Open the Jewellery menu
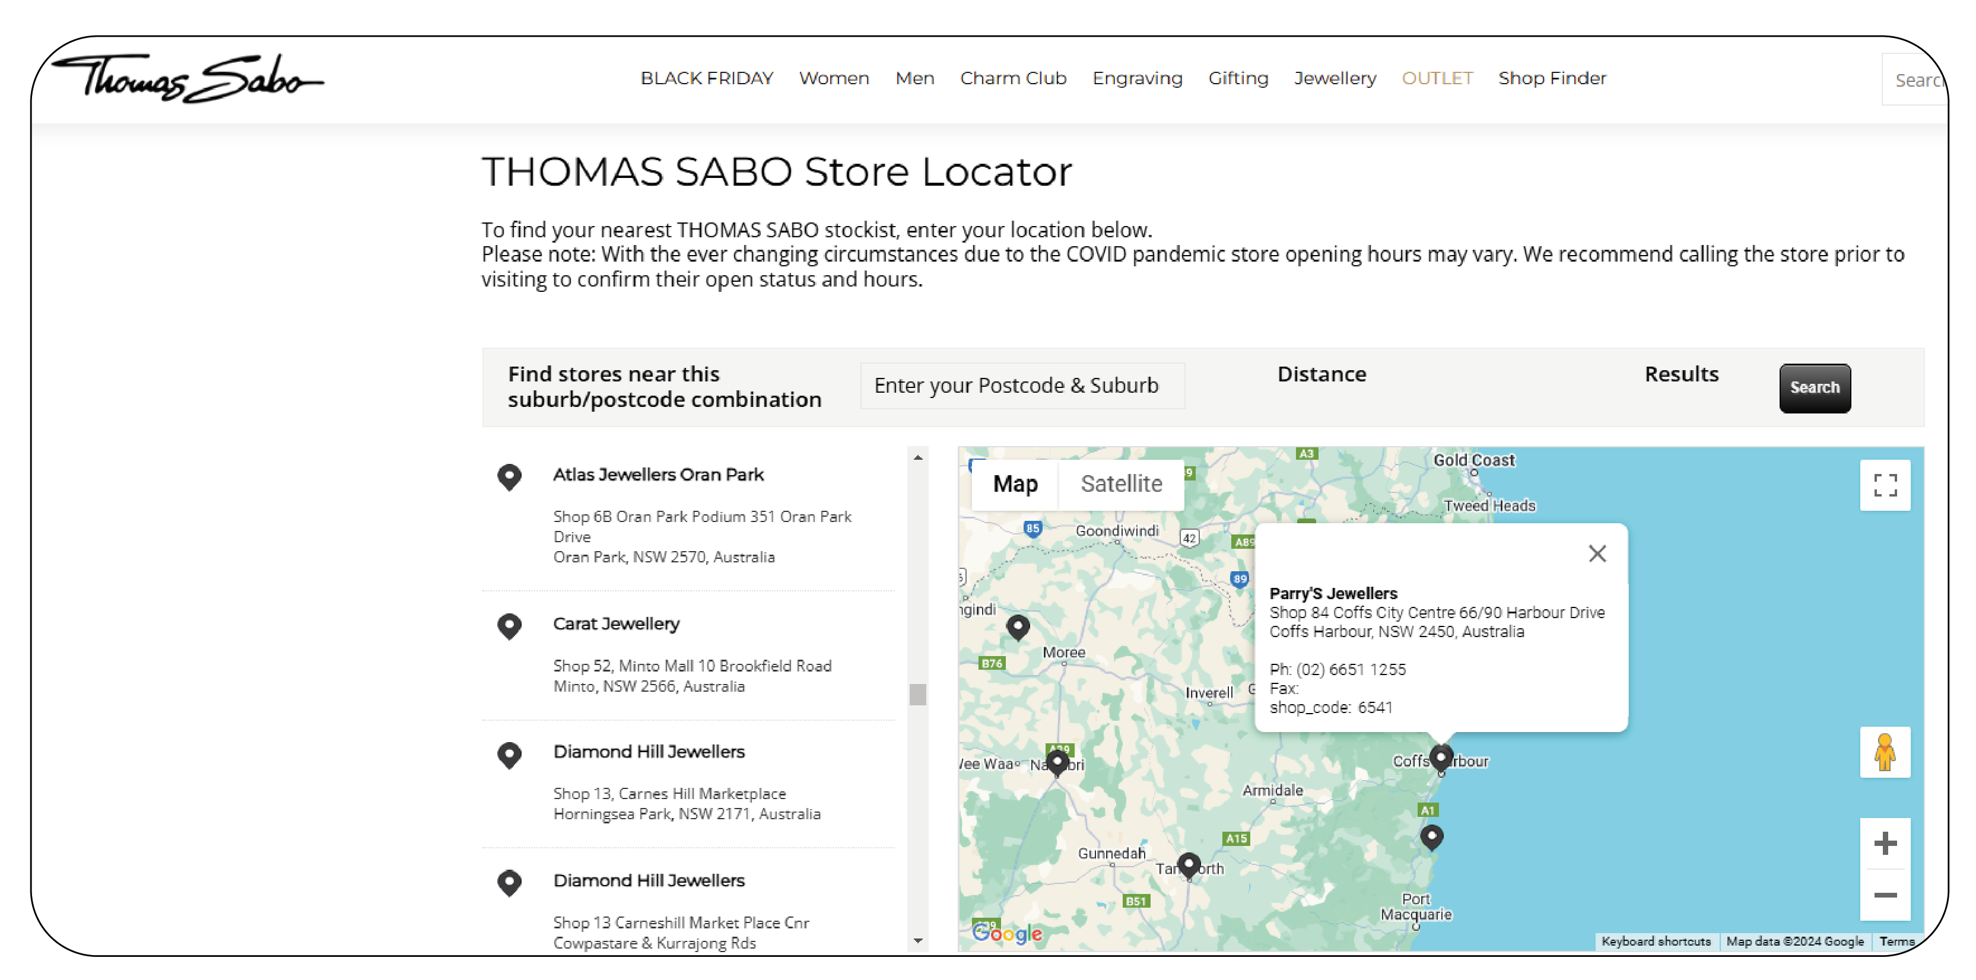Image resolution: width=1976 pixels, height=980 pixels. pos(1335,78)
